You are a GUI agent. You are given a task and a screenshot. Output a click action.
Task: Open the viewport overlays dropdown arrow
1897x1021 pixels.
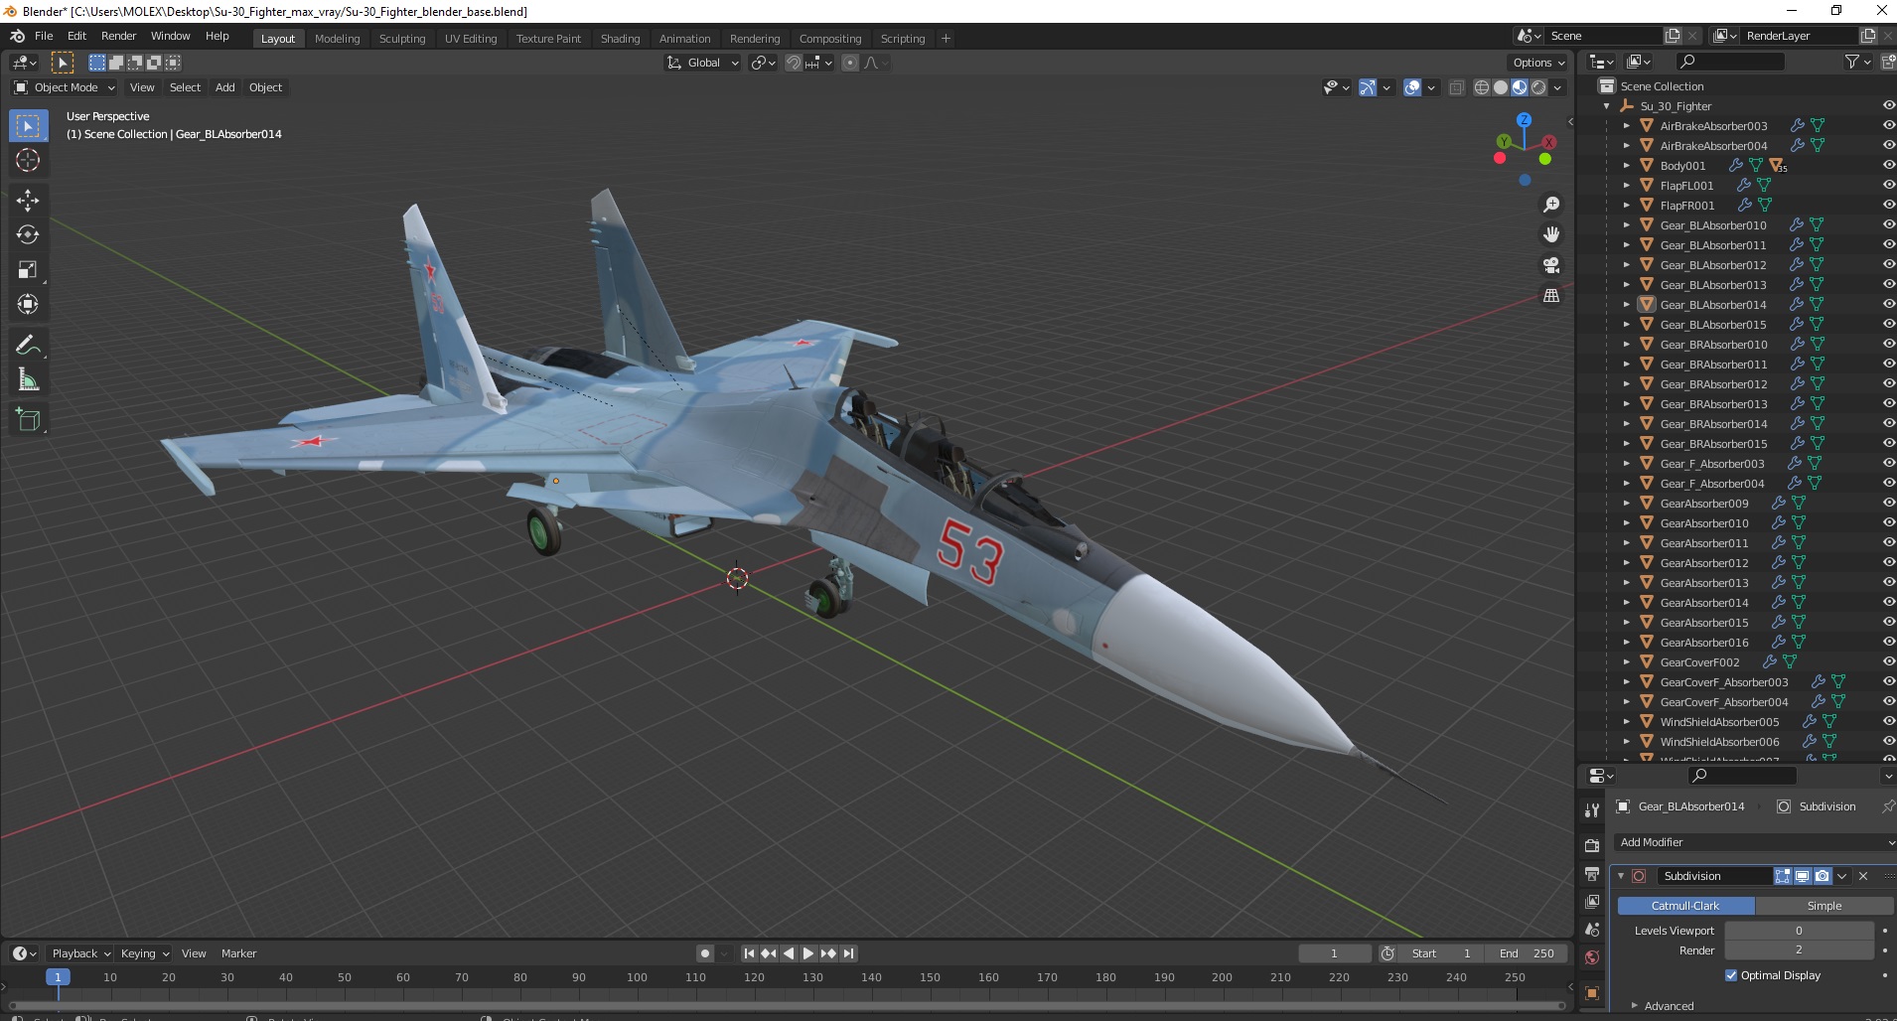(x=1431, y=87)
